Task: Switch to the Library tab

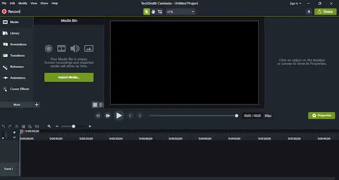Action: tap(16, 33)
